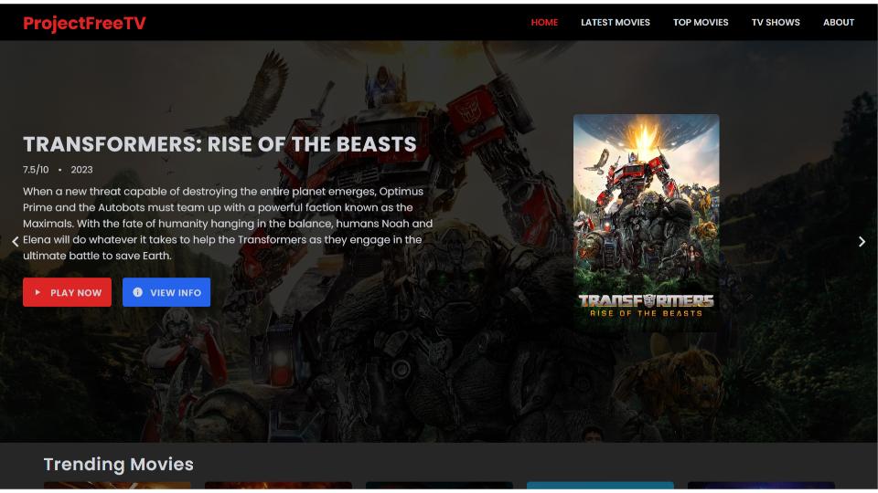The image size is (878, 493).
Task: Start movie with PLAY NOW button
Action: point(67,292)
